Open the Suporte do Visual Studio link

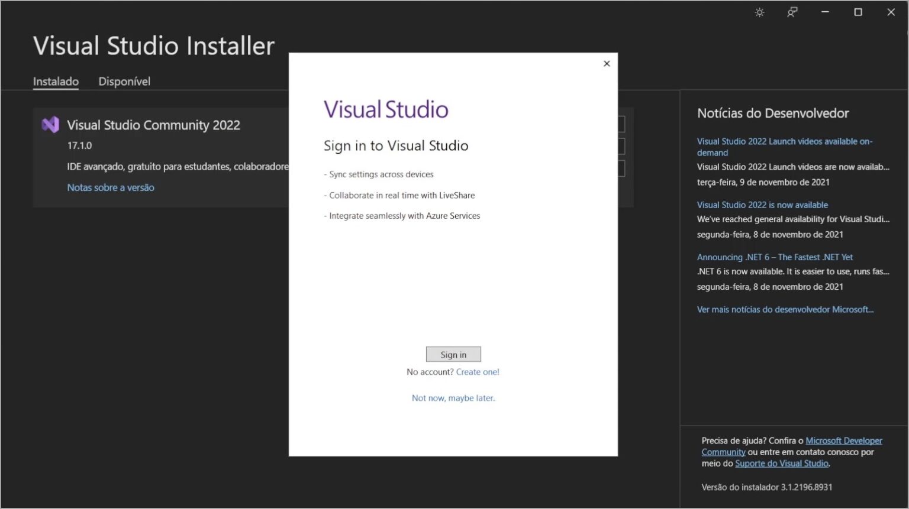[782, 463]
